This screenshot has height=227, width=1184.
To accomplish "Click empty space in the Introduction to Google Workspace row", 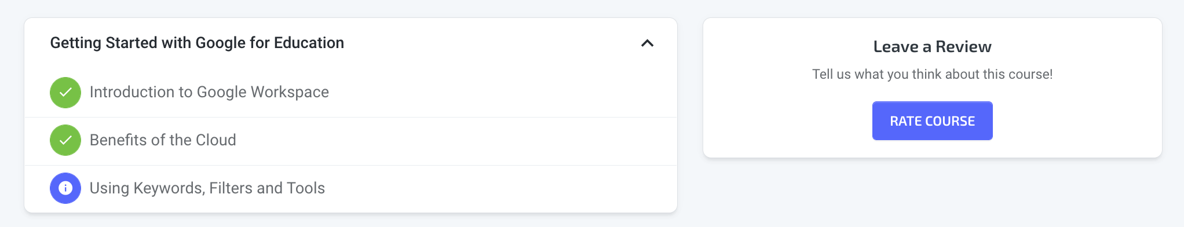I will click(x=498, y=93).
